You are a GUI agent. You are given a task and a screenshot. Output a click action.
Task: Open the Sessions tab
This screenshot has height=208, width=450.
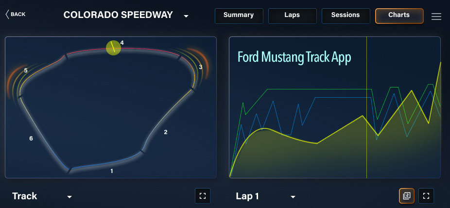tap(346, 16)
